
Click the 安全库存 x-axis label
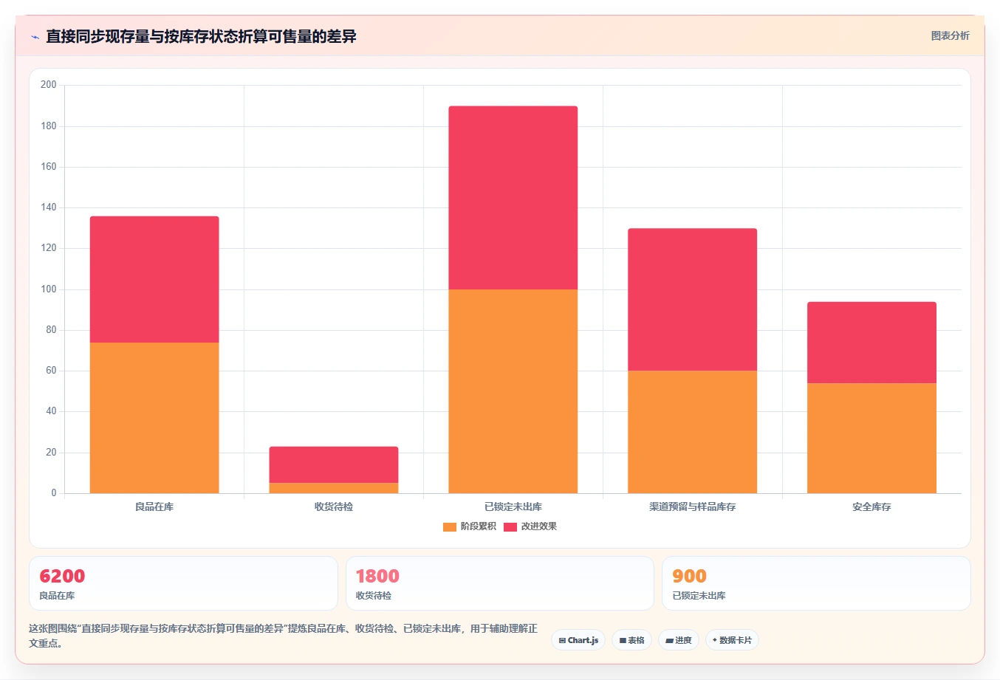pyautogui.click(x=872, y=506)
